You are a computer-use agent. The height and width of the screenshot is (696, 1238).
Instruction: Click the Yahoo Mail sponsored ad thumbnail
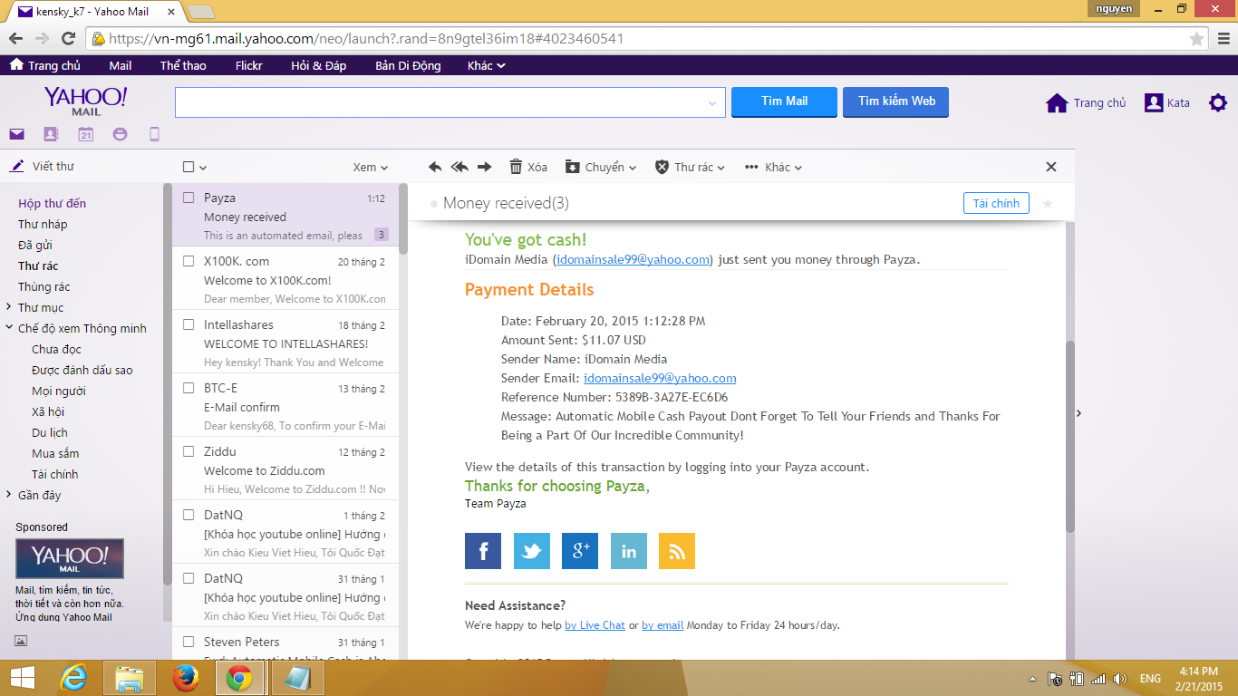pos(70,559)
